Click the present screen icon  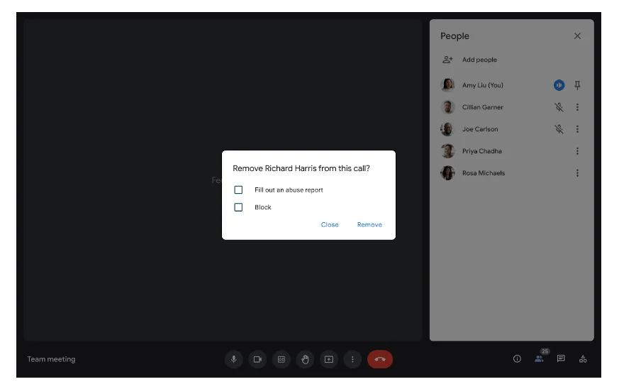click(329, 359)
